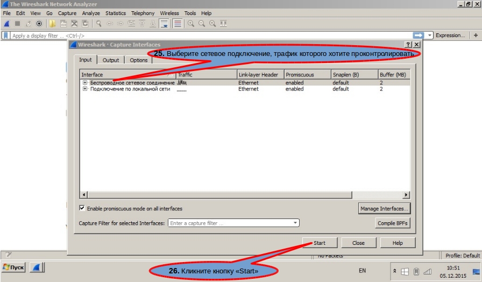Image resolution: width=482 pixels, height=282 pixels.
Task: Open the Пуск start menu
Action: click(x=13, y=267)
